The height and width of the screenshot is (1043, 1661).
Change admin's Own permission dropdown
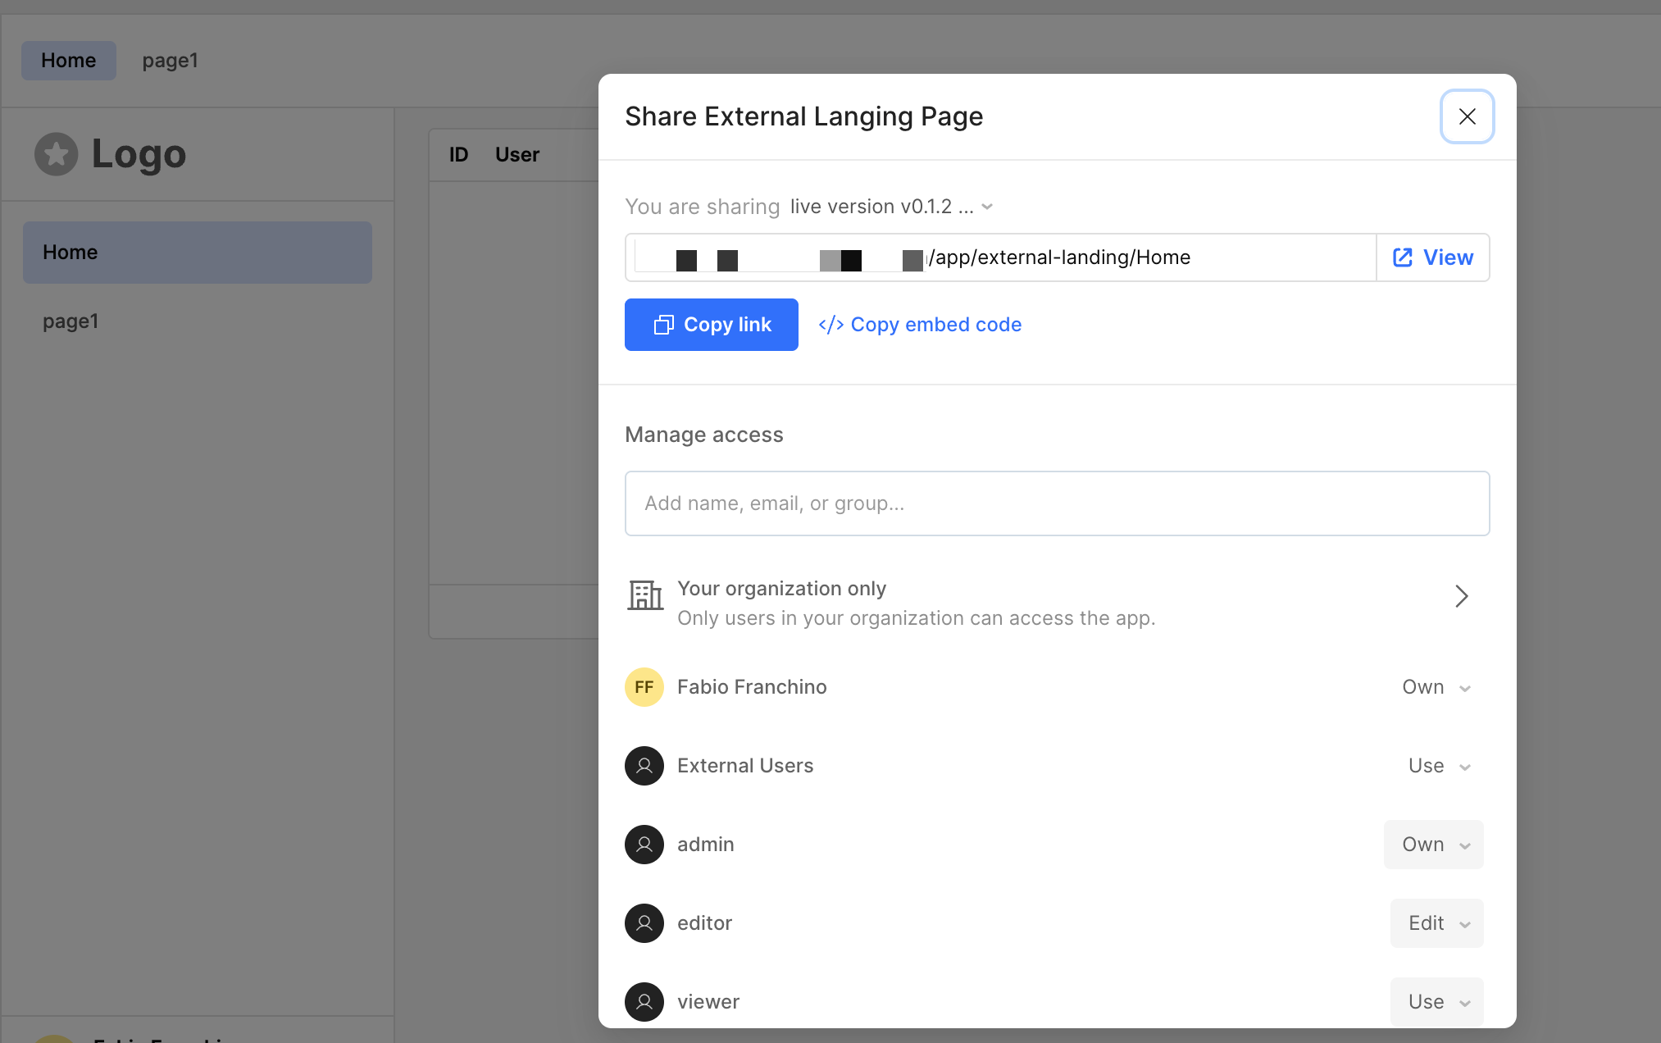click(x=1434, y=845)
